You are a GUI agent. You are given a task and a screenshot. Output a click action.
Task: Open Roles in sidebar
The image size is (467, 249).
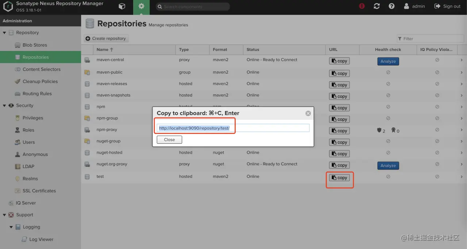[28, 130]
